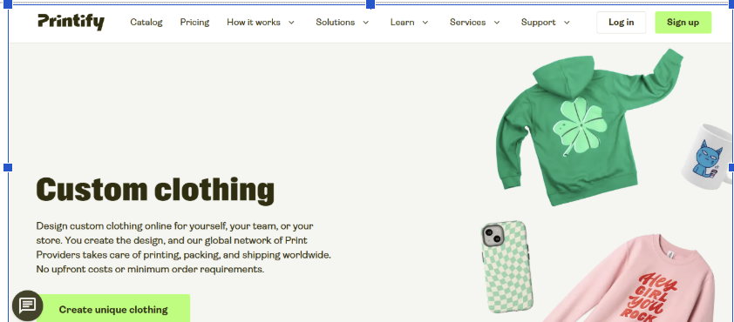The width and height of the screenshot is (734, 322).
Task: Expand the Solutions chevron
Action: 365,23
